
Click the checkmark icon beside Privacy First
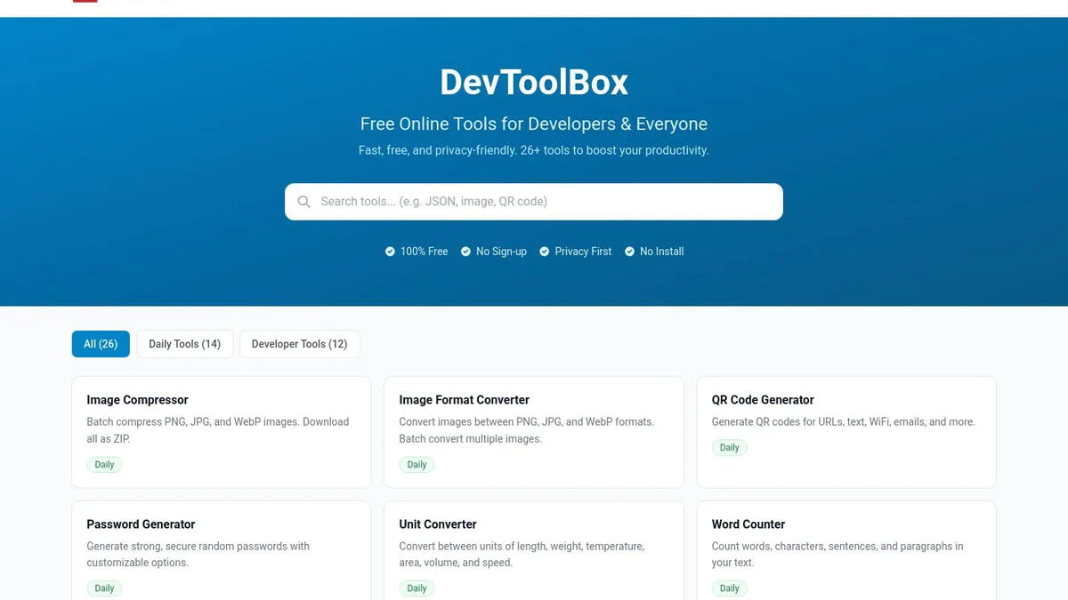545,252
